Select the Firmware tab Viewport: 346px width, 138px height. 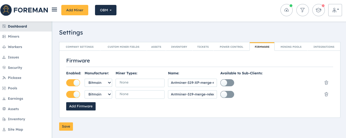point(262,47)
